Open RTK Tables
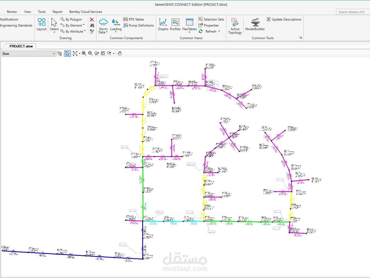This screenshot has height=278, width=370. 134,19
